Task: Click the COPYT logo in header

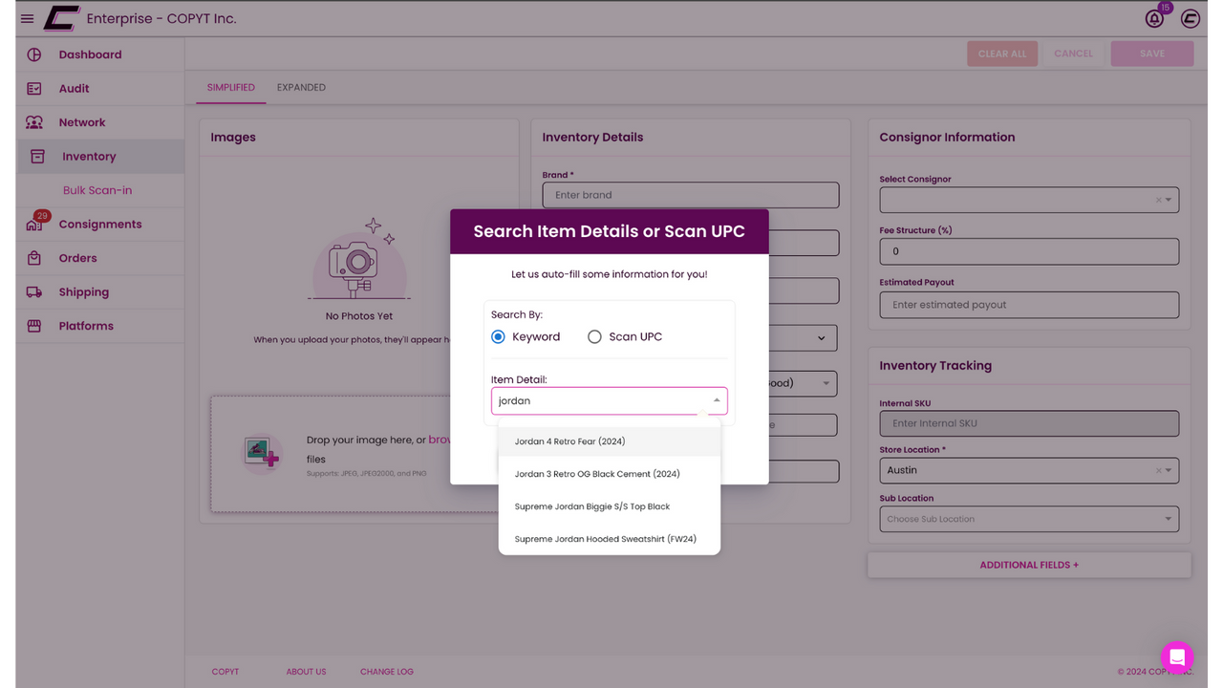Action: (61, 18)
